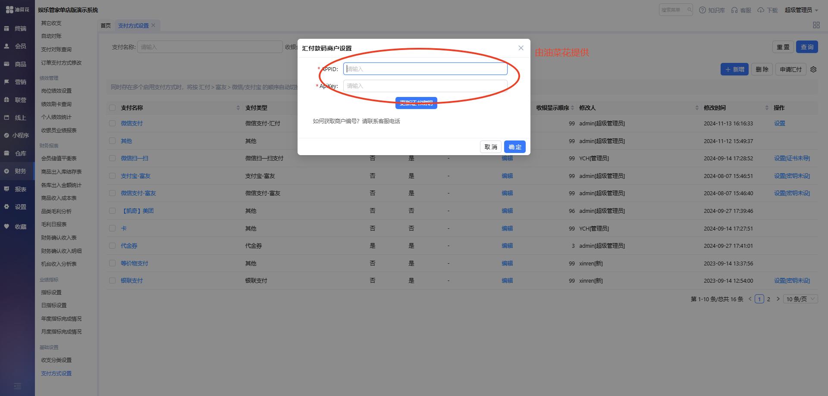The width and height of the screenshot is (828, 396).
Task: Click the 删除 button
Action: click(x=762, y=69)
